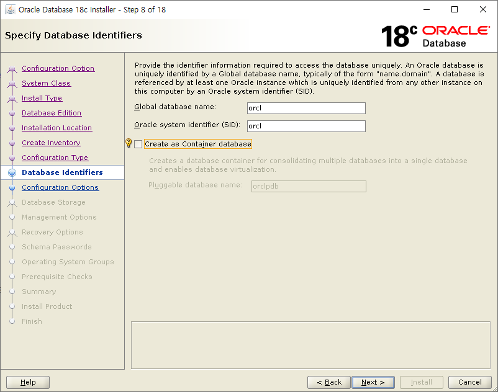Click the Recovery Options step label
The image size is (498, 392).
tap(52, 232)
